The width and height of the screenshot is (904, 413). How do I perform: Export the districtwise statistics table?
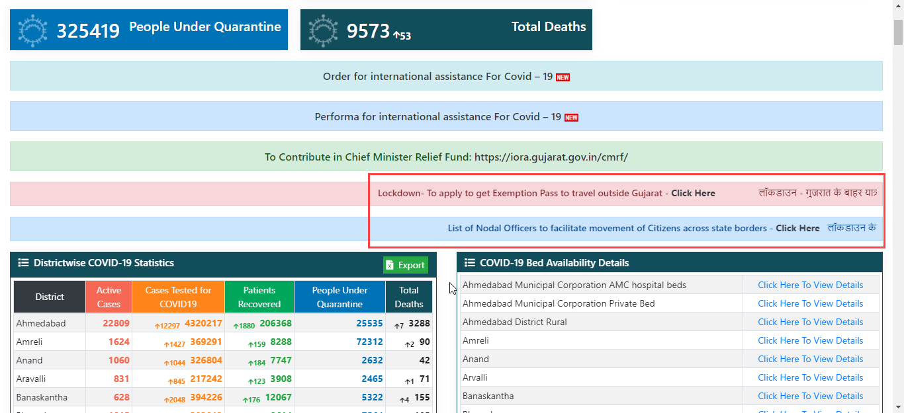click(406, 265)
